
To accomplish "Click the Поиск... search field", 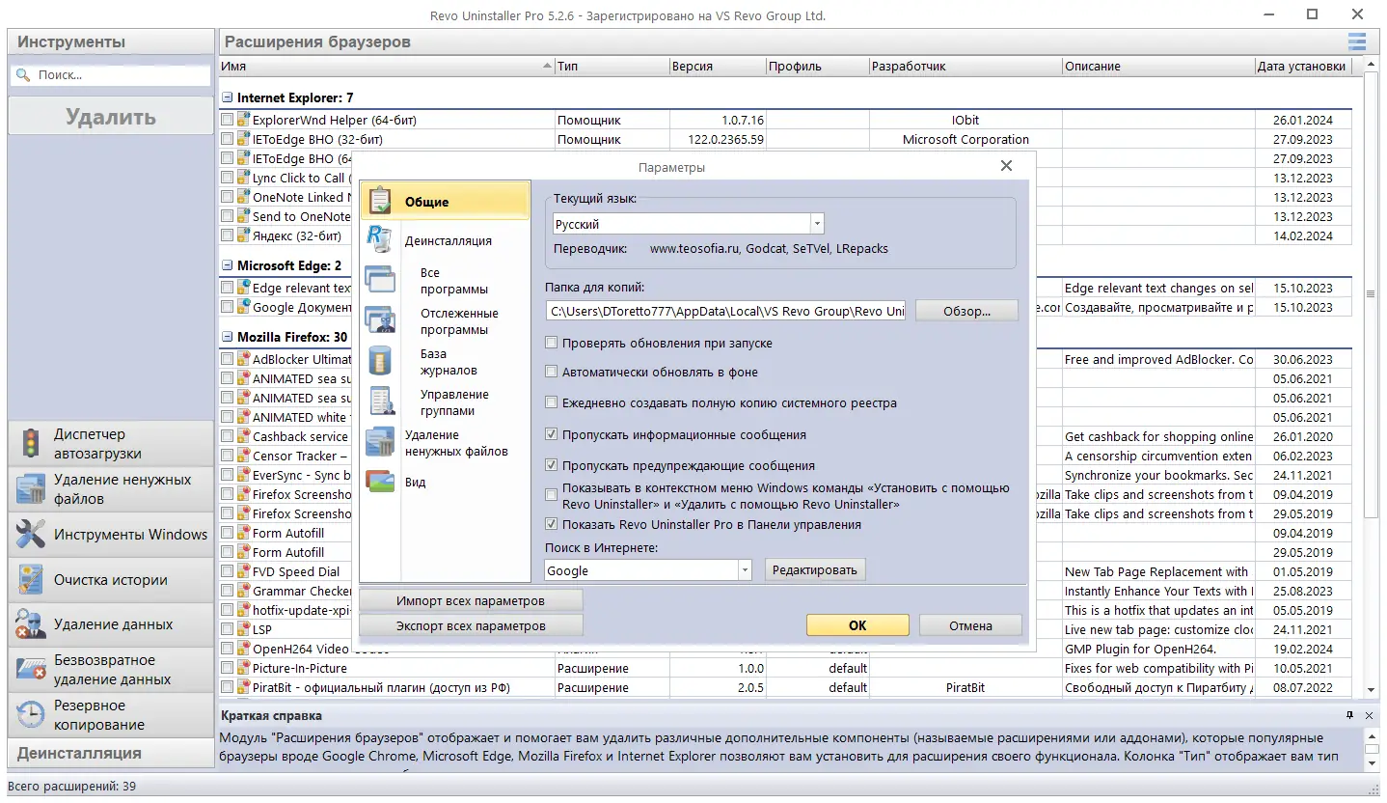I will pos(110,75).
